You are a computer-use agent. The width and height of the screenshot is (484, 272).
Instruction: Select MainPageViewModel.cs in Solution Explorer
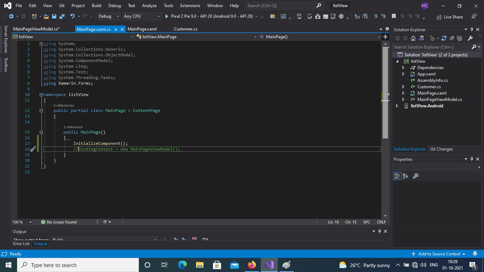(x=439, y=100)
